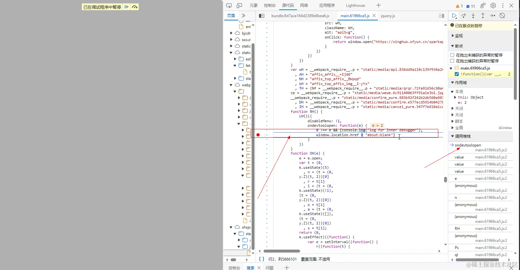
Task: Expand the bjcdr tree node
Action: point(231,33)
